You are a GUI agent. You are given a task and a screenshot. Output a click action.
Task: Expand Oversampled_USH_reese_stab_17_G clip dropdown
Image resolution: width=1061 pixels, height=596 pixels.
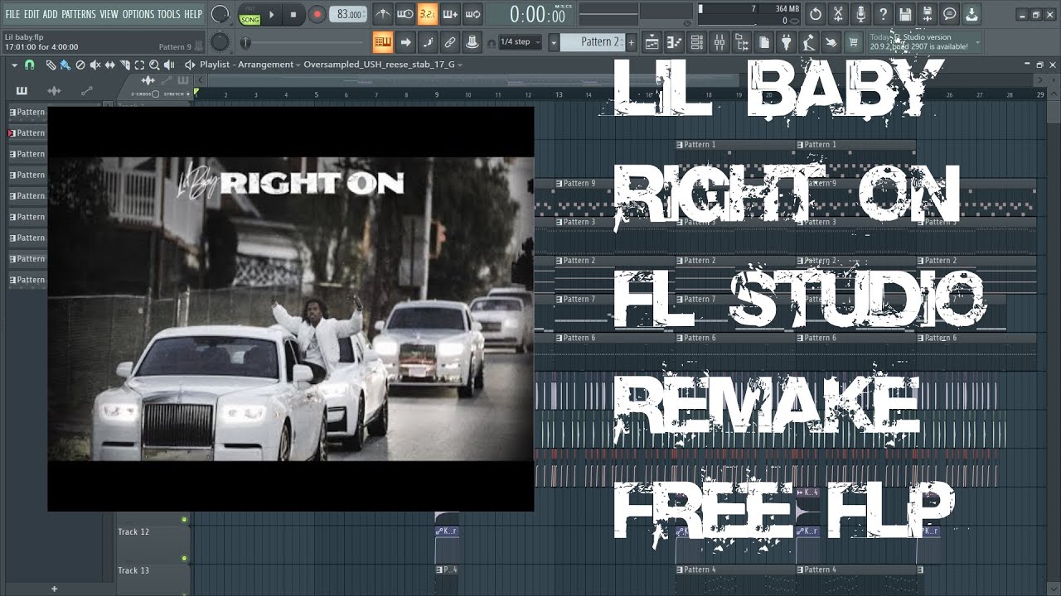click(x=460, y=65)
